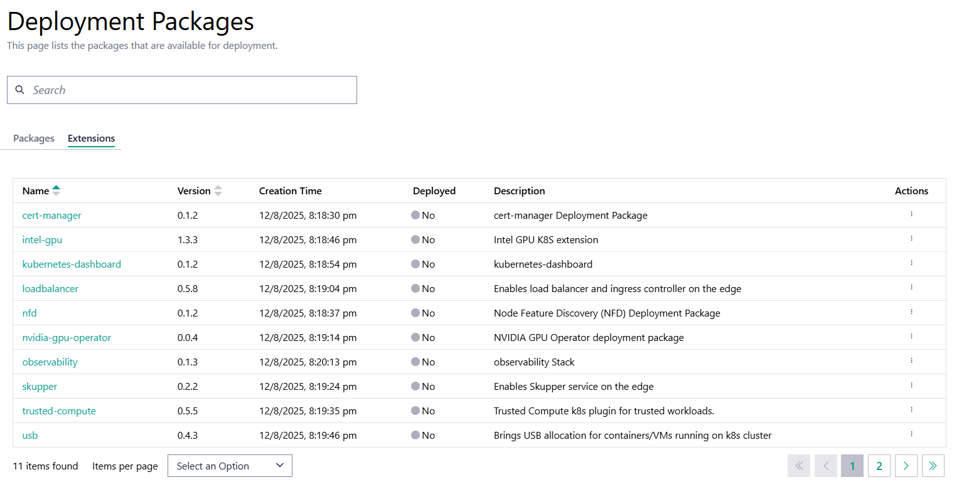Switch to the Packages tab
Viewport: 964px width, 482px height.
click(x=34, y=139)
